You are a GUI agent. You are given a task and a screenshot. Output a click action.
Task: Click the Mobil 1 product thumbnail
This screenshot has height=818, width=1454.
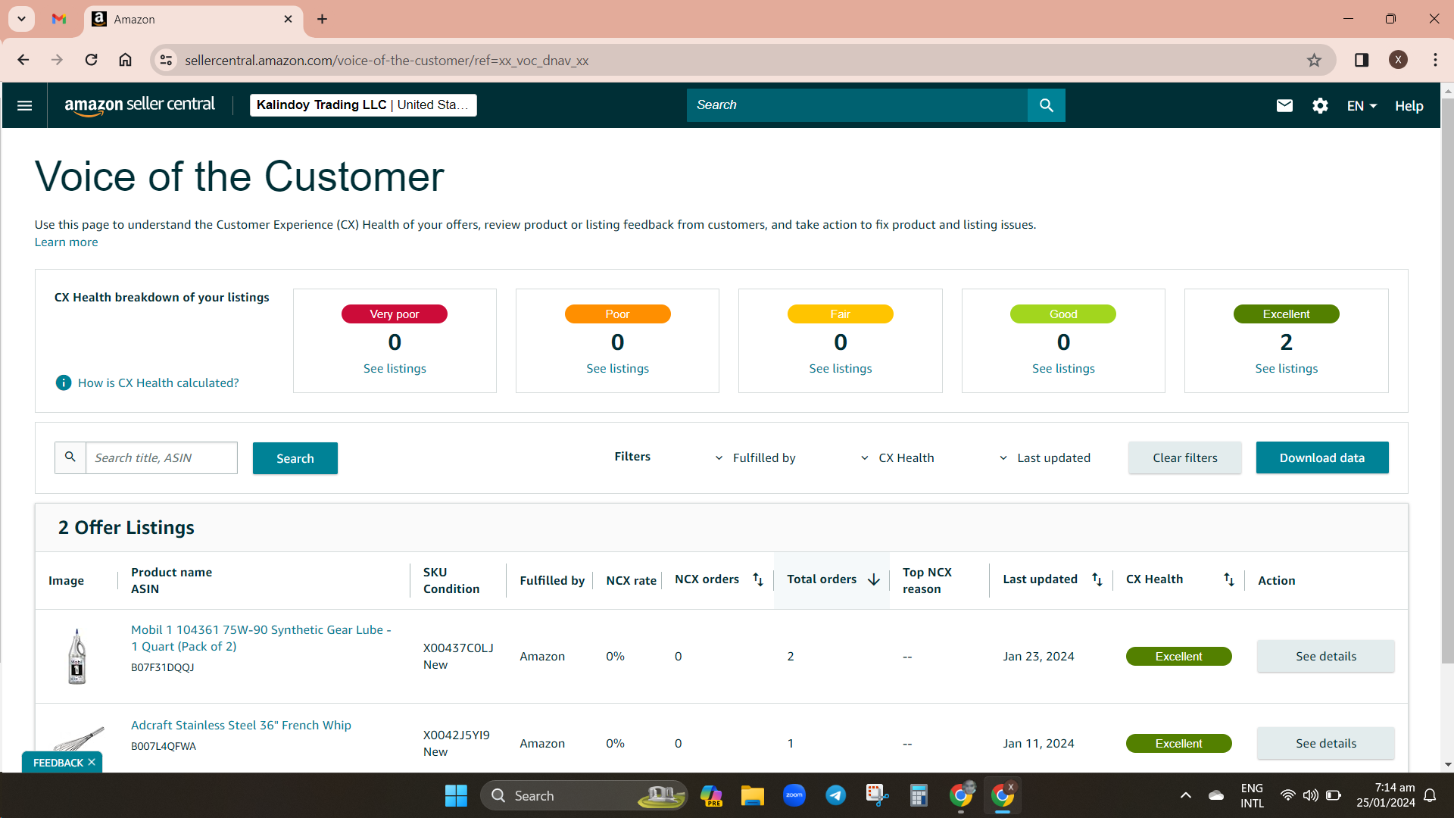coord(76,657)
